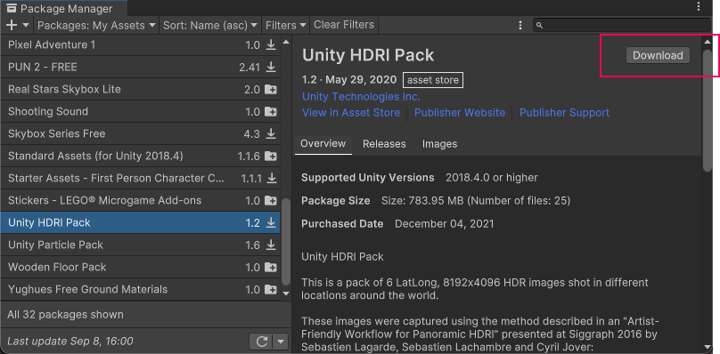Expand the Filters dropdown
This screenshot has height=354, width=720.
pos(286,25)
